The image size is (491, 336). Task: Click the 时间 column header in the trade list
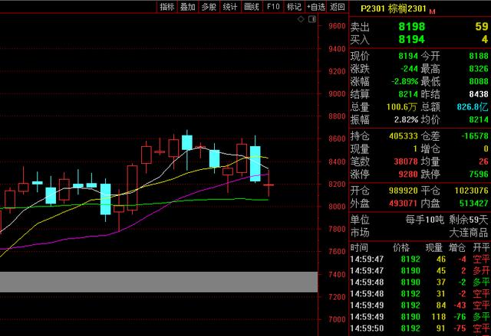tap(359, 248)
